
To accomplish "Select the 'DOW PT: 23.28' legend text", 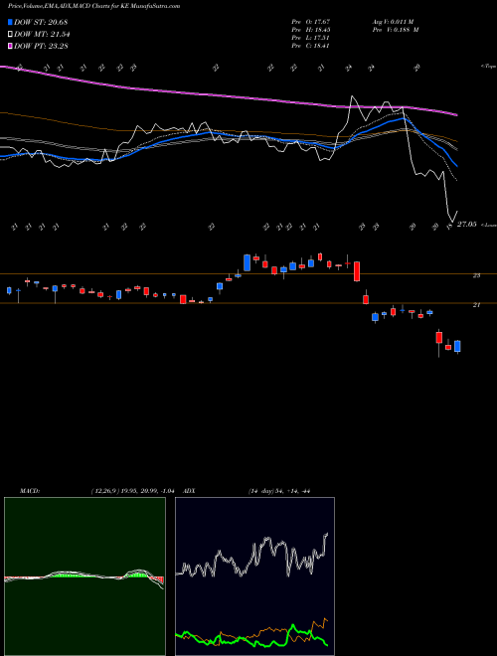I will 41,46.
